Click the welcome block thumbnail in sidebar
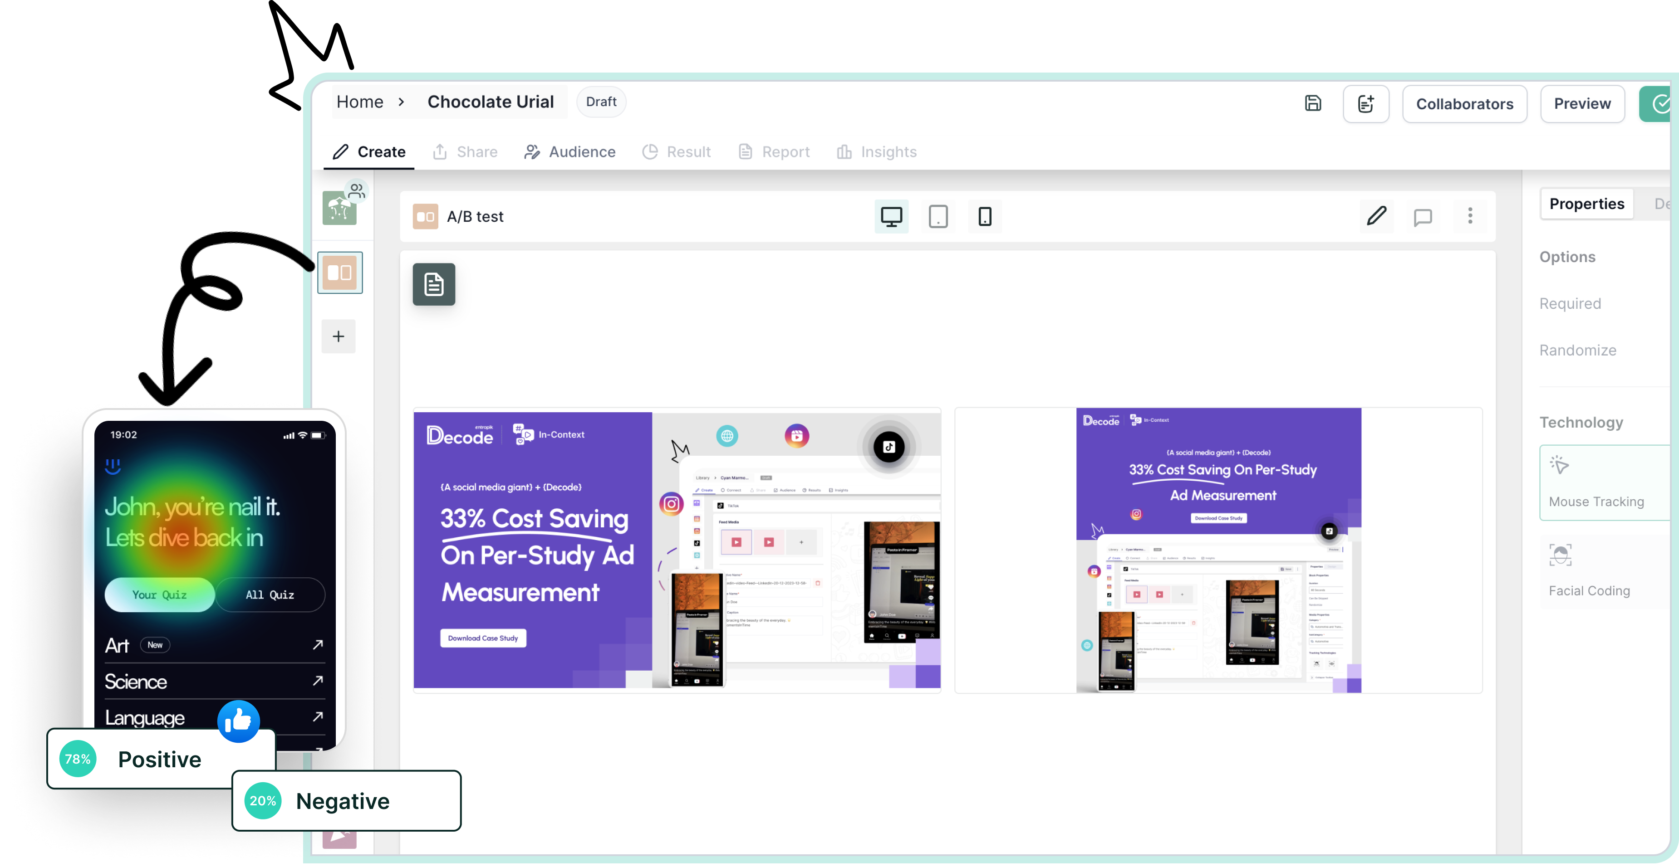This screenshot has width=1679, height=867. (339, 207)
